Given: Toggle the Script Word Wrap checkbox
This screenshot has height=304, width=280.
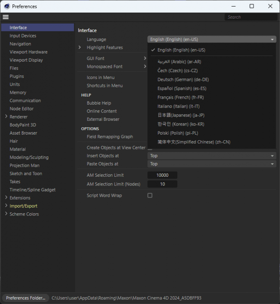Looking at the screenshot, I should pos(150,195).
